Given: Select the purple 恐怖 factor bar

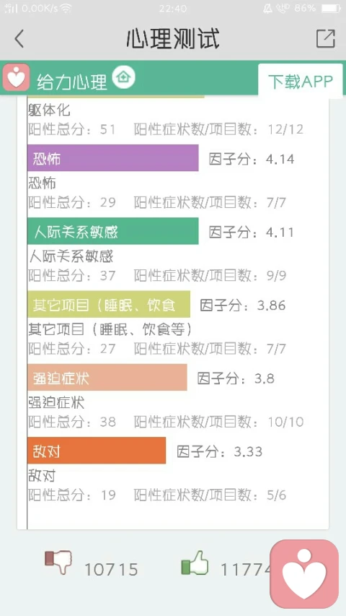Looking at the screenshot, I should click(x=113, y=158).
